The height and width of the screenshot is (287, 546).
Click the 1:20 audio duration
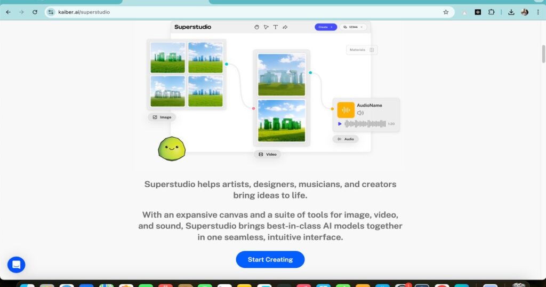pyautogui.click(x=391, y=124)
